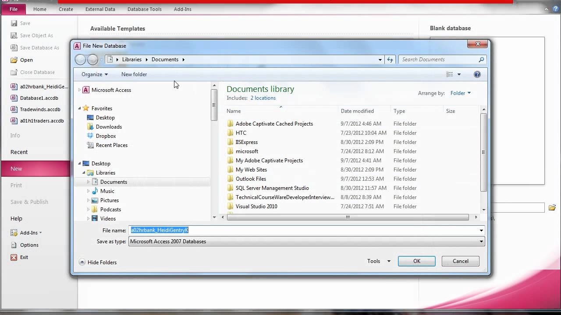Screen dimensions: 561x315
Task: Expand the Microsoft Access tree node
Action: (x=79, y=90)
